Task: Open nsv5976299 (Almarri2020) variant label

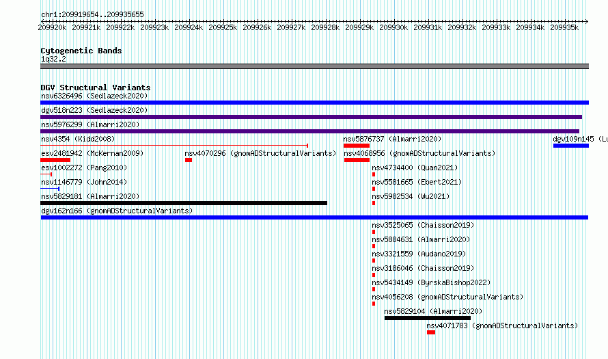Action: (x=90, y=124)
